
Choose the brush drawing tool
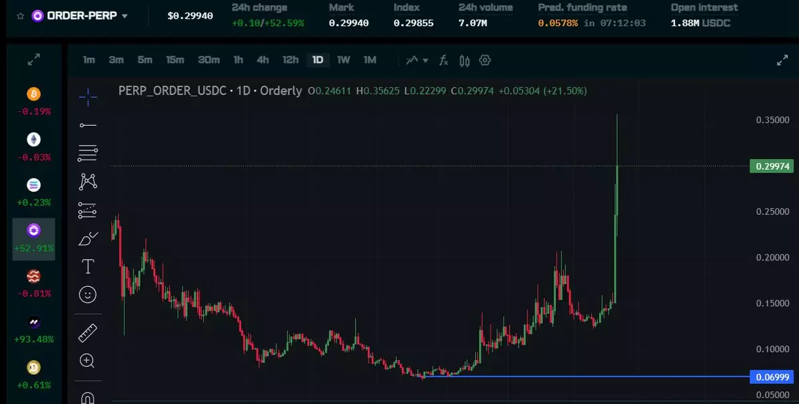pos(87,238)
